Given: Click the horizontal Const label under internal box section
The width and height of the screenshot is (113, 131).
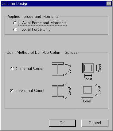Looking at the screenshot, I should tap(88, 79).
